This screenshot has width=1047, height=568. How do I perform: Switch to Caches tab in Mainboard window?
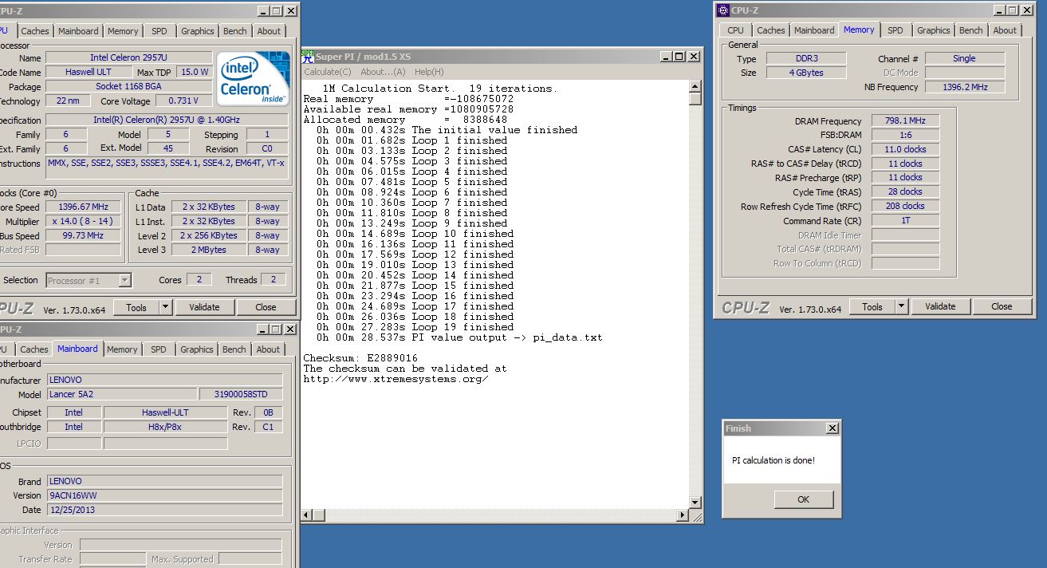[33, 349]
